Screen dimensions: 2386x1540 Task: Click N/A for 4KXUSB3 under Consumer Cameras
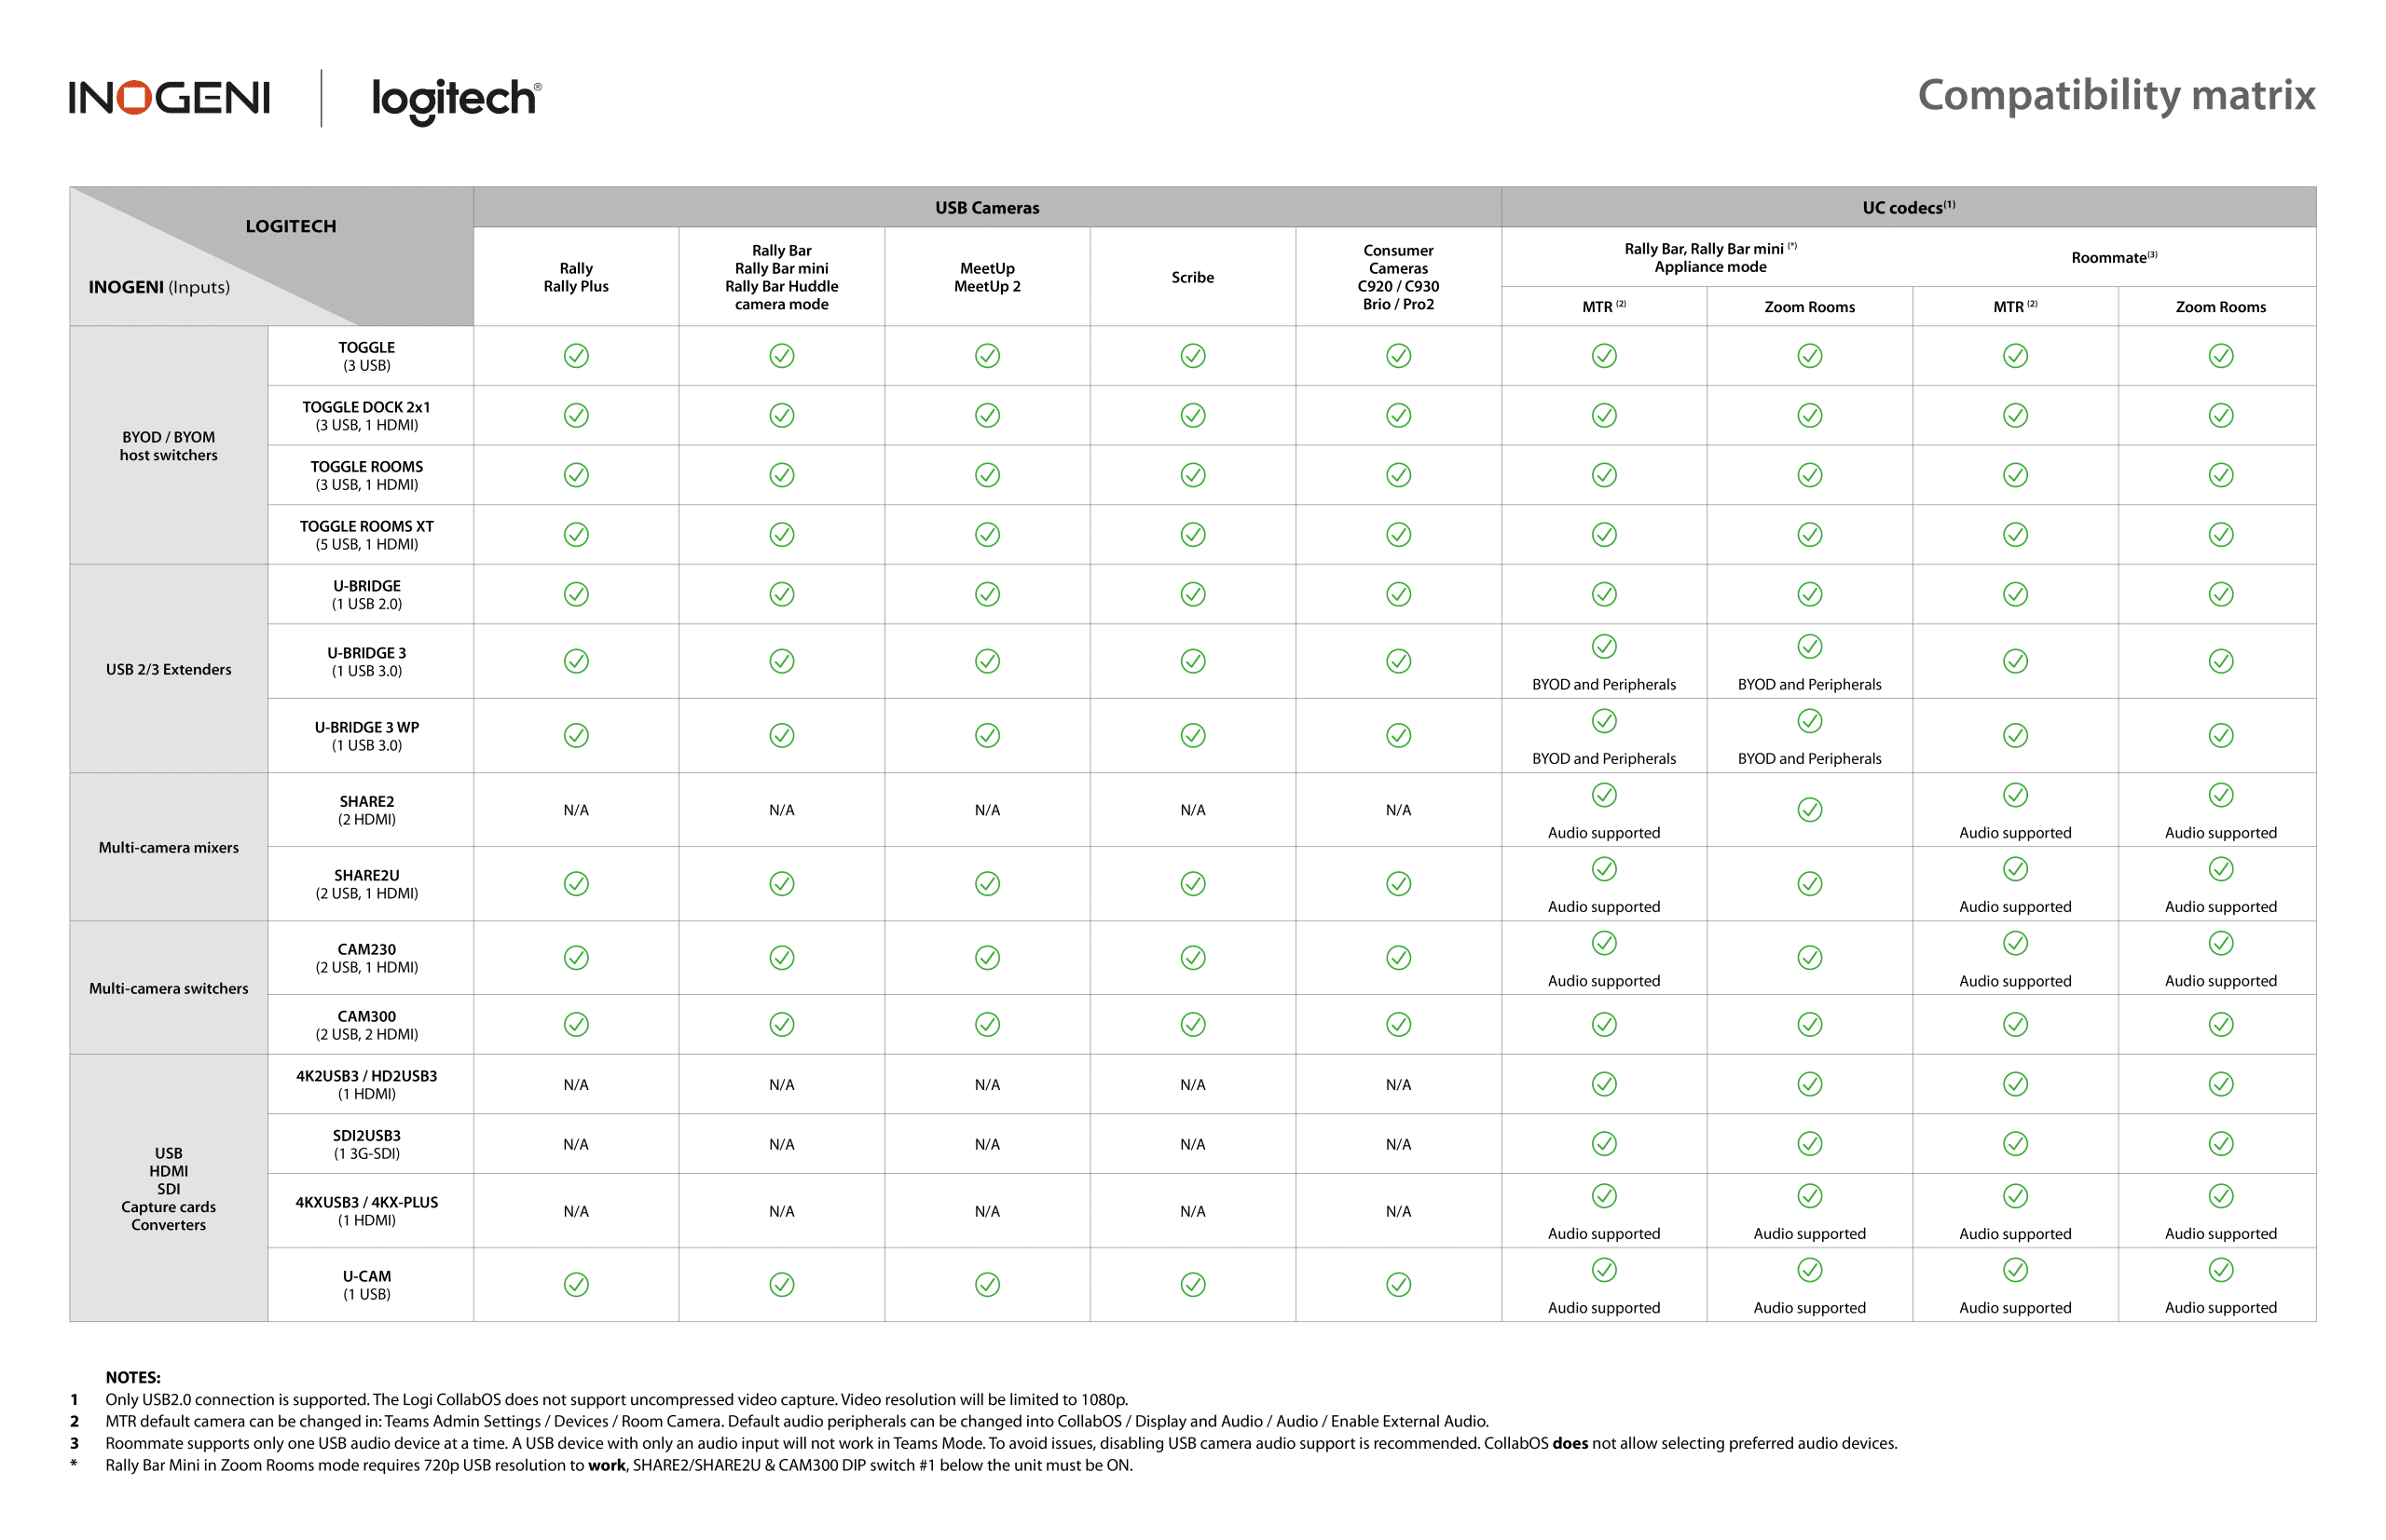(1399, 1211)
